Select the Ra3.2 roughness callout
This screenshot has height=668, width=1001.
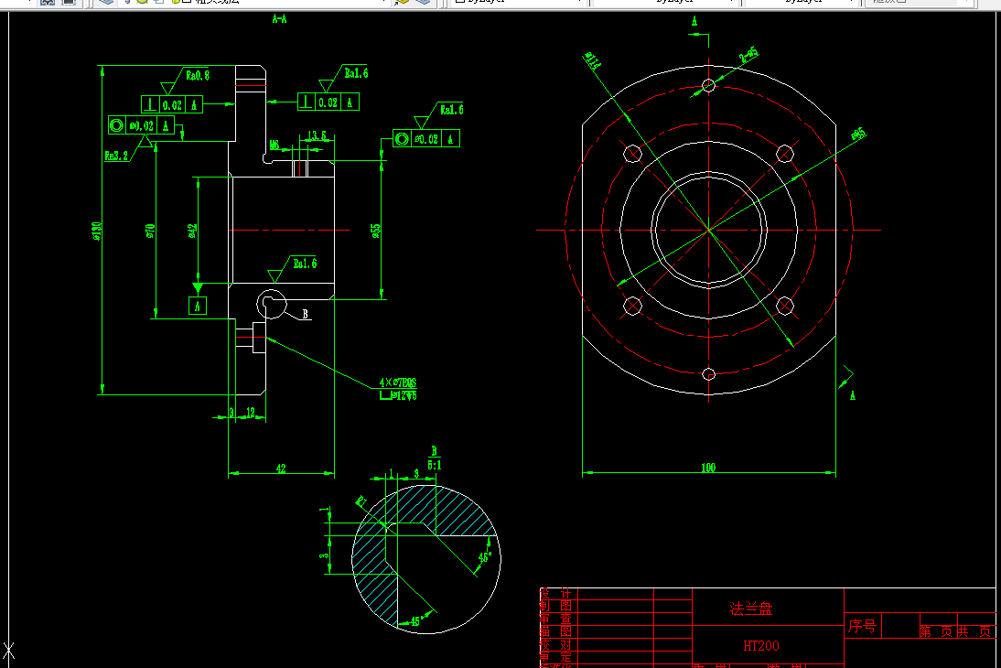click(x=116, y=156)
